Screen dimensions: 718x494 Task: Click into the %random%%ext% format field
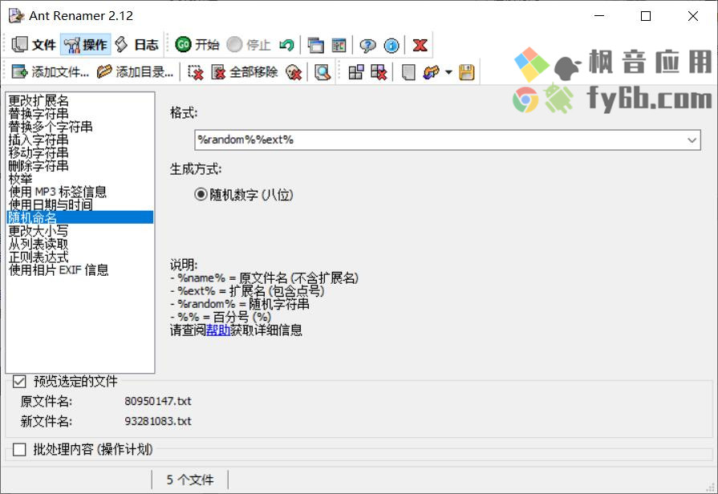click(440, 140)
